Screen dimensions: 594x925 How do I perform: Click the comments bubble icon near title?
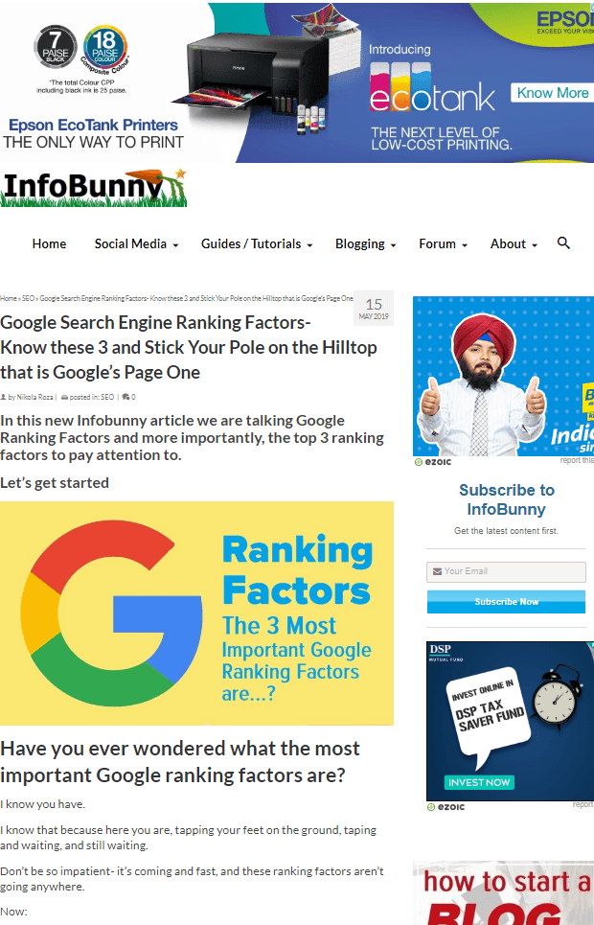126,397
